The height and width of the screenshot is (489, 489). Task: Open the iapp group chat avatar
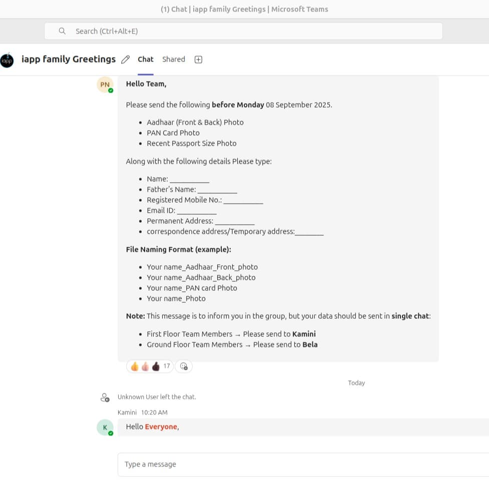pos(7,61)
